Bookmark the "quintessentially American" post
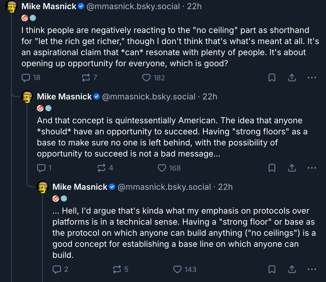This screenshot has width=326, height=282. click(272, 168)
